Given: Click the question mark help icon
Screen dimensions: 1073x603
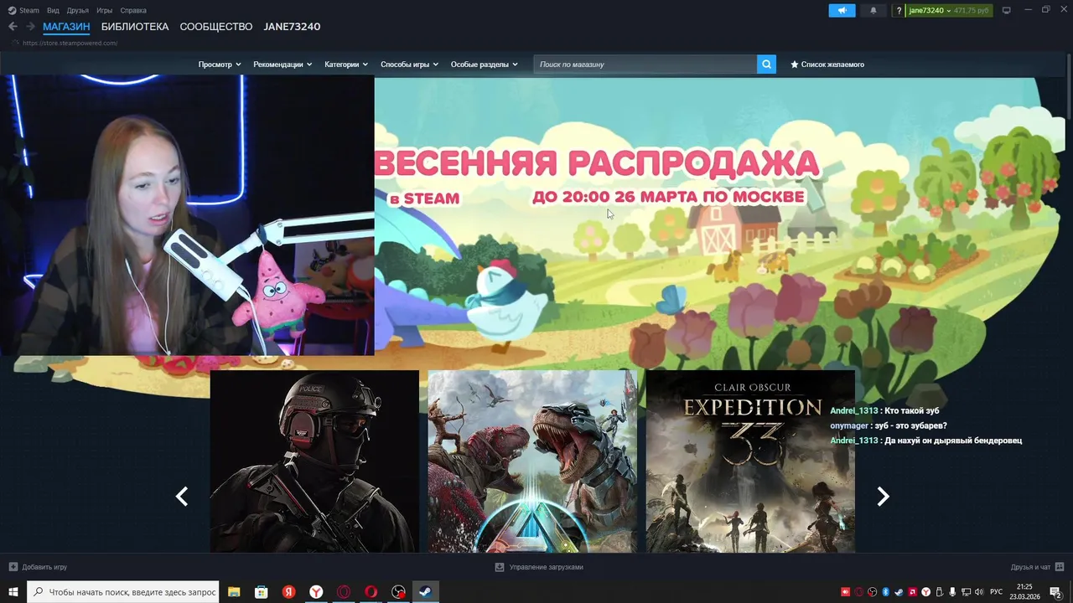Looking at the screenshot, I should [899, 10].
